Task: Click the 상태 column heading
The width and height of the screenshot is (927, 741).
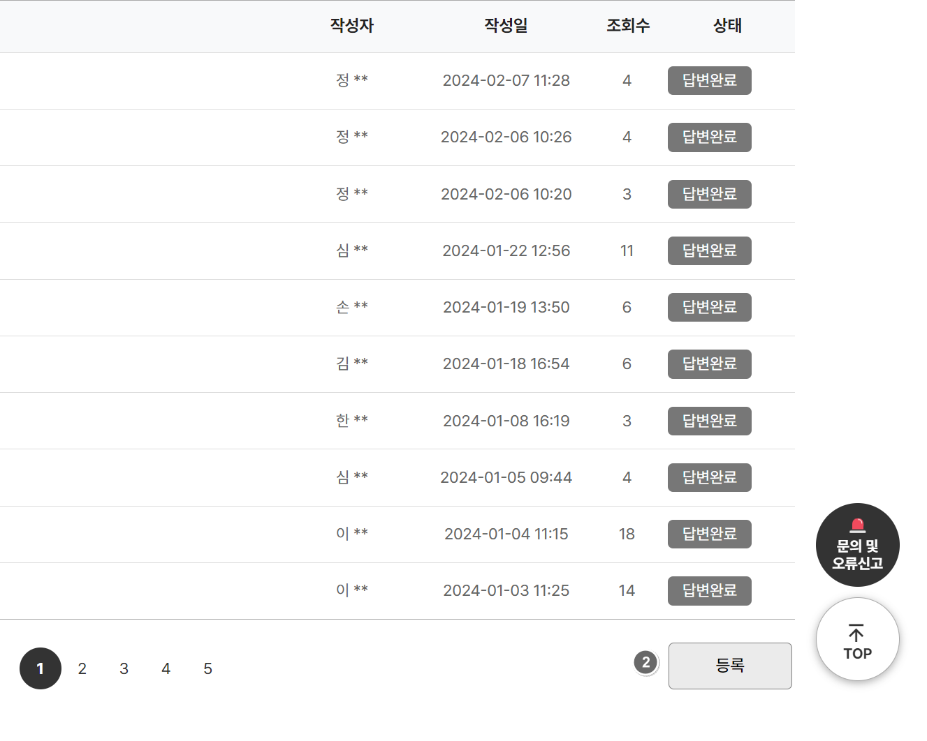Action: (727, 25)
